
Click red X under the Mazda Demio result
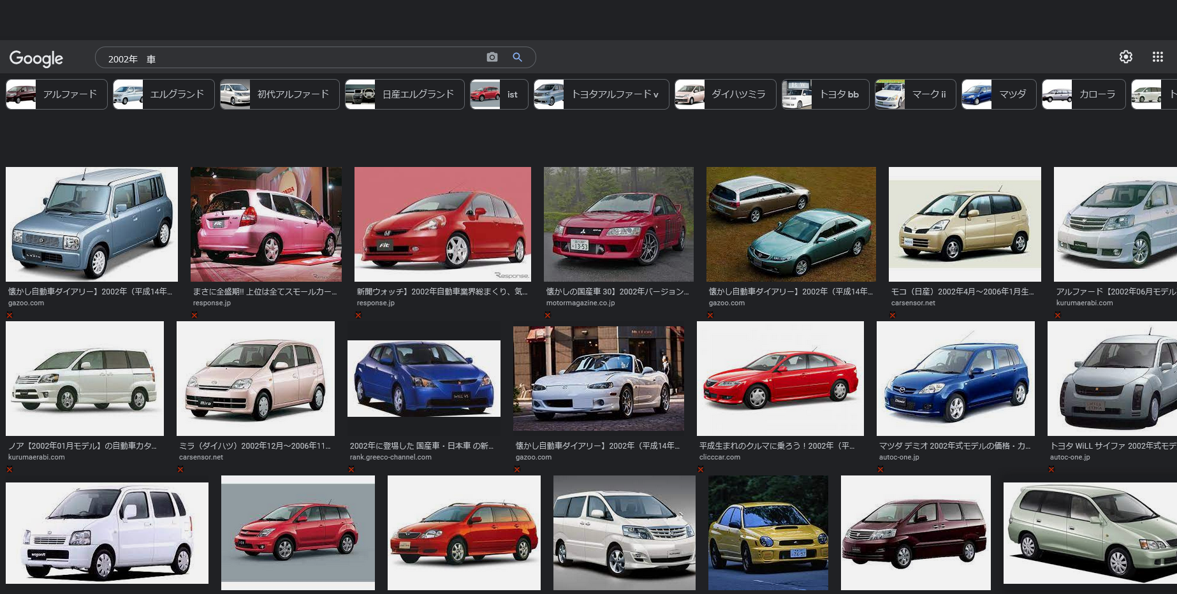tap(881, 470)
